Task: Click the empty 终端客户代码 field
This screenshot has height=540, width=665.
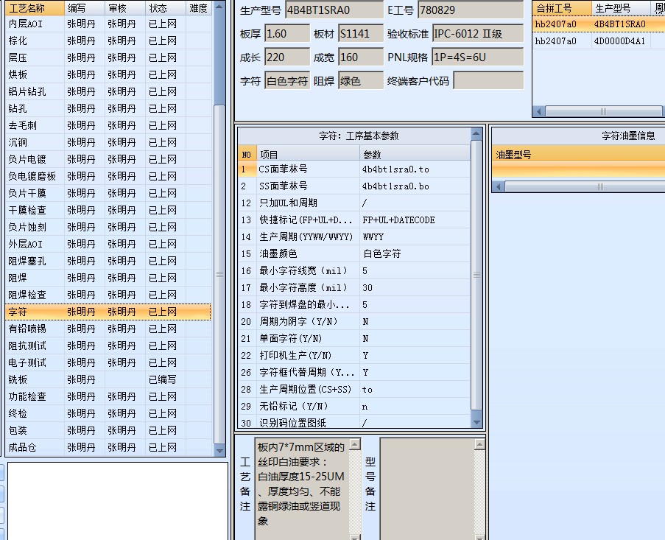Action: 488,80
